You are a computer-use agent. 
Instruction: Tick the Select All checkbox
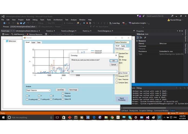(x=63, y=99)
